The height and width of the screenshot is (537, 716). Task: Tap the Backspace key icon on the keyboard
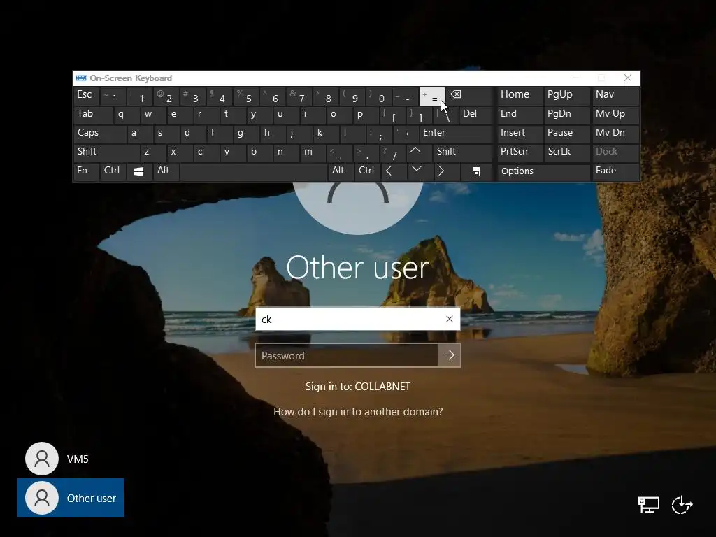pos(470,96)
